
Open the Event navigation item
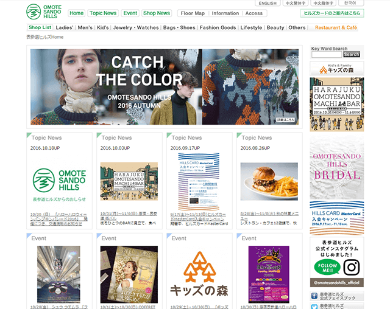pyautogui.click(x=130, y=13)
